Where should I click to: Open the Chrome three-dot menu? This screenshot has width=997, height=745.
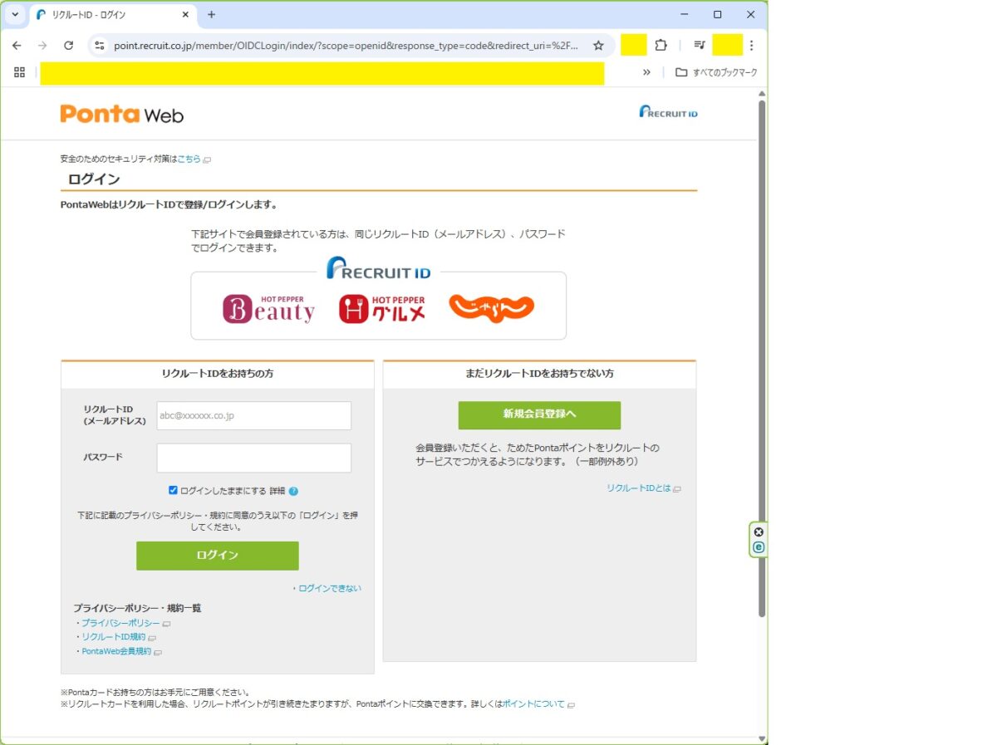coord(752,46)
